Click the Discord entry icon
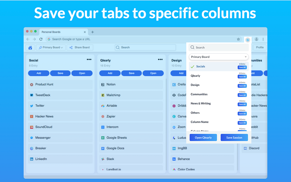This screenshot has width=291, height=182. point(245,148)
